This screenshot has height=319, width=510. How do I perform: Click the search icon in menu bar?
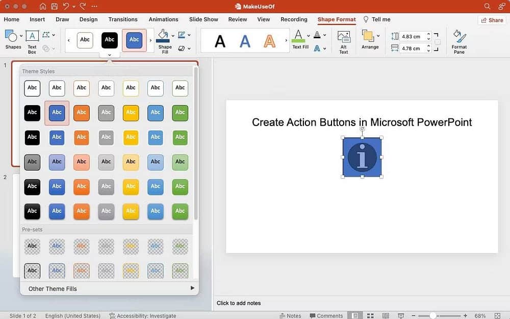487,7
